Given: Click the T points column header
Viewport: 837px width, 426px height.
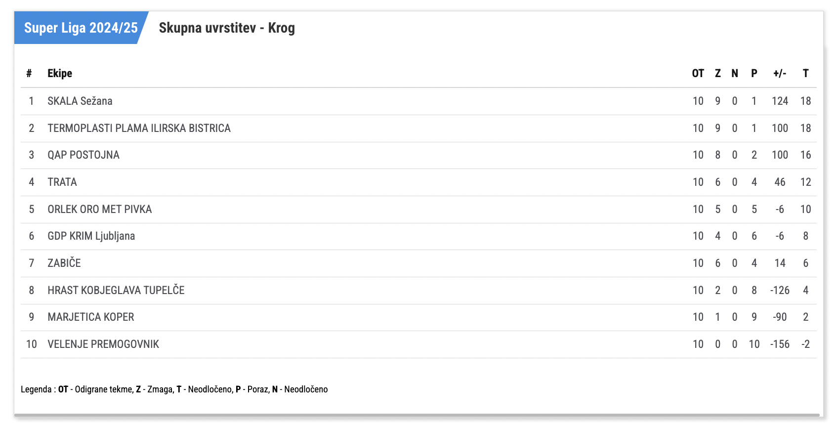Looking at the screenshot, I should [x=806, y=73].
